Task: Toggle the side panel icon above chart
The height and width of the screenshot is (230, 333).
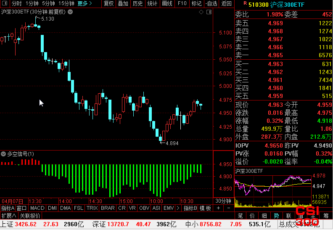Action: point(209,12)
